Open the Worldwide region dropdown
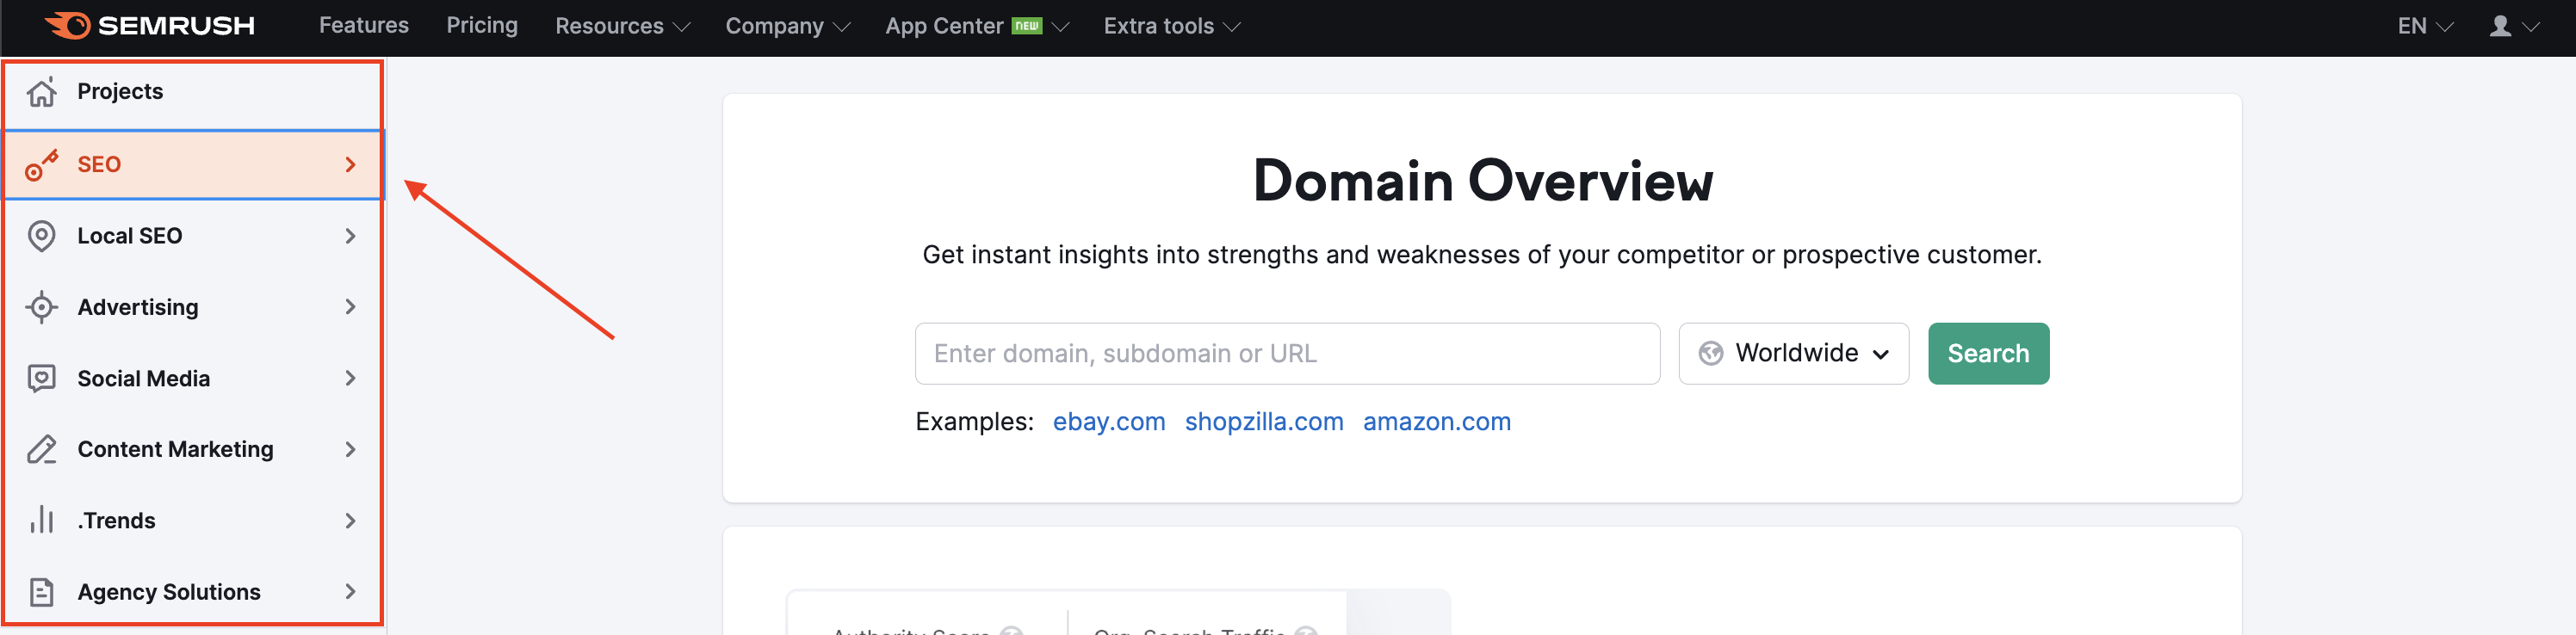The width and height of the screenshot is (2576, 635). coord(1793,353)
